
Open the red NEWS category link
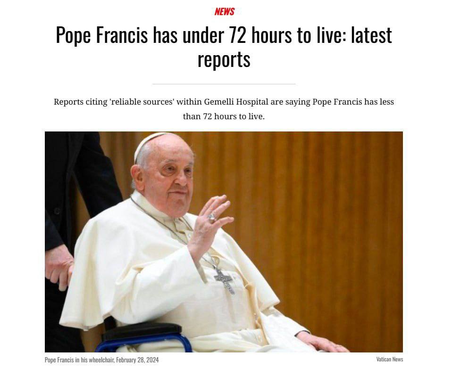[224, 11]
